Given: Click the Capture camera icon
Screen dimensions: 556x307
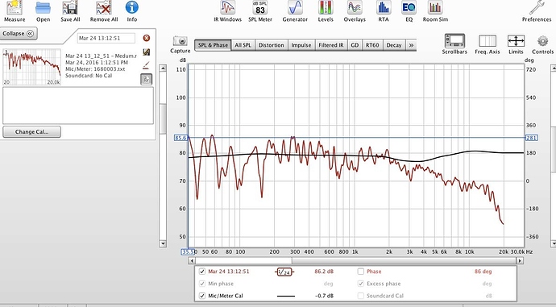Looking at the screenshot, I should (180, 41).
